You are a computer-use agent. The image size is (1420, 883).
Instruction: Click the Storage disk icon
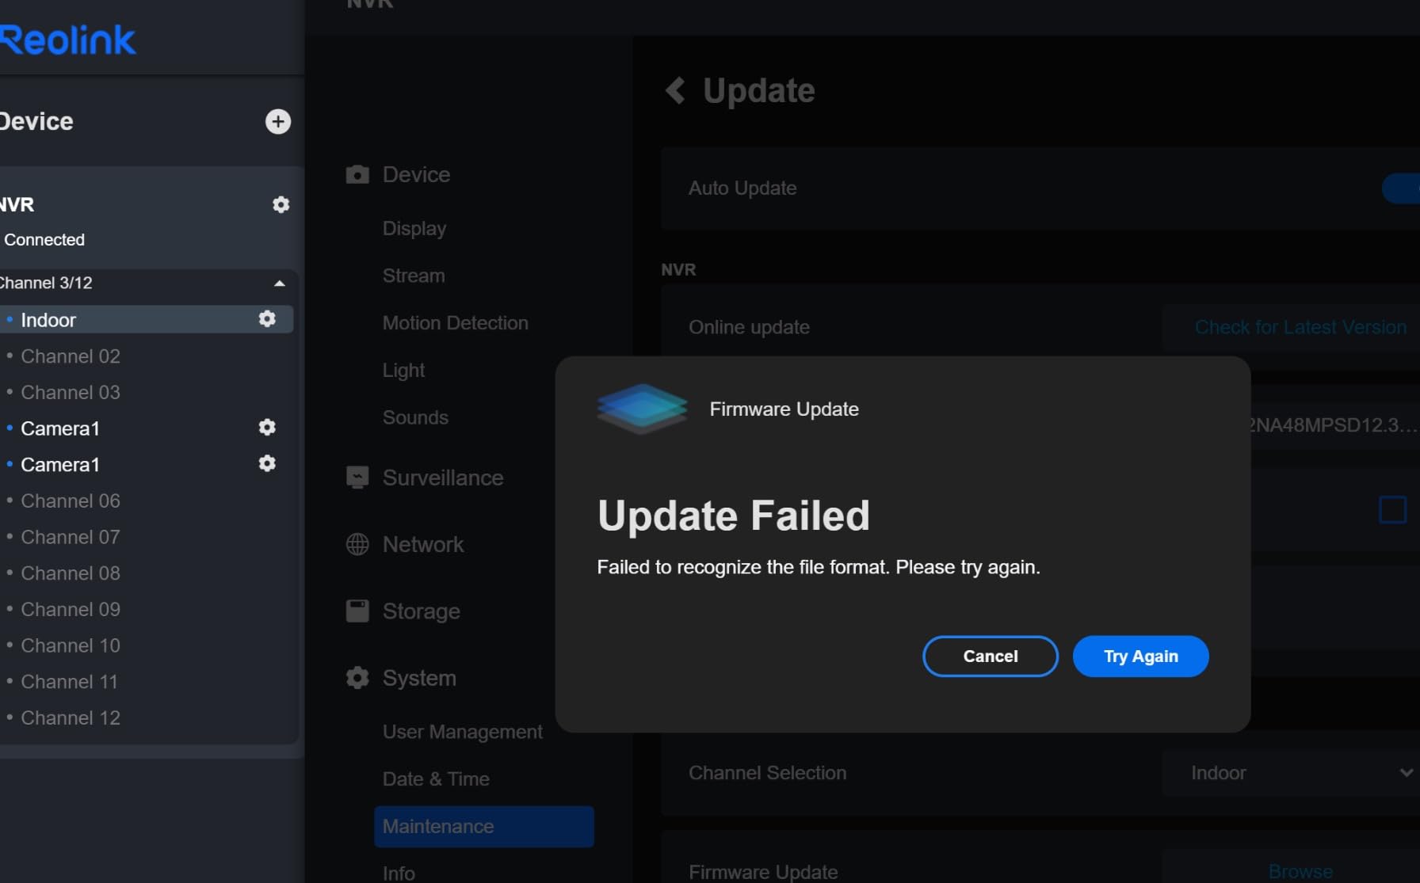[x=357, y=611]
